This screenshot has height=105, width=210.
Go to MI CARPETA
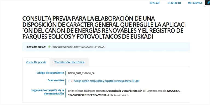[195, 3]
